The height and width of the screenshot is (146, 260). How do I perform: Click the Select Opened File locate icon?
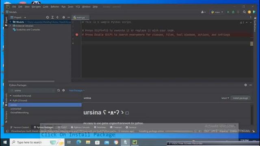tap(48, 17)
